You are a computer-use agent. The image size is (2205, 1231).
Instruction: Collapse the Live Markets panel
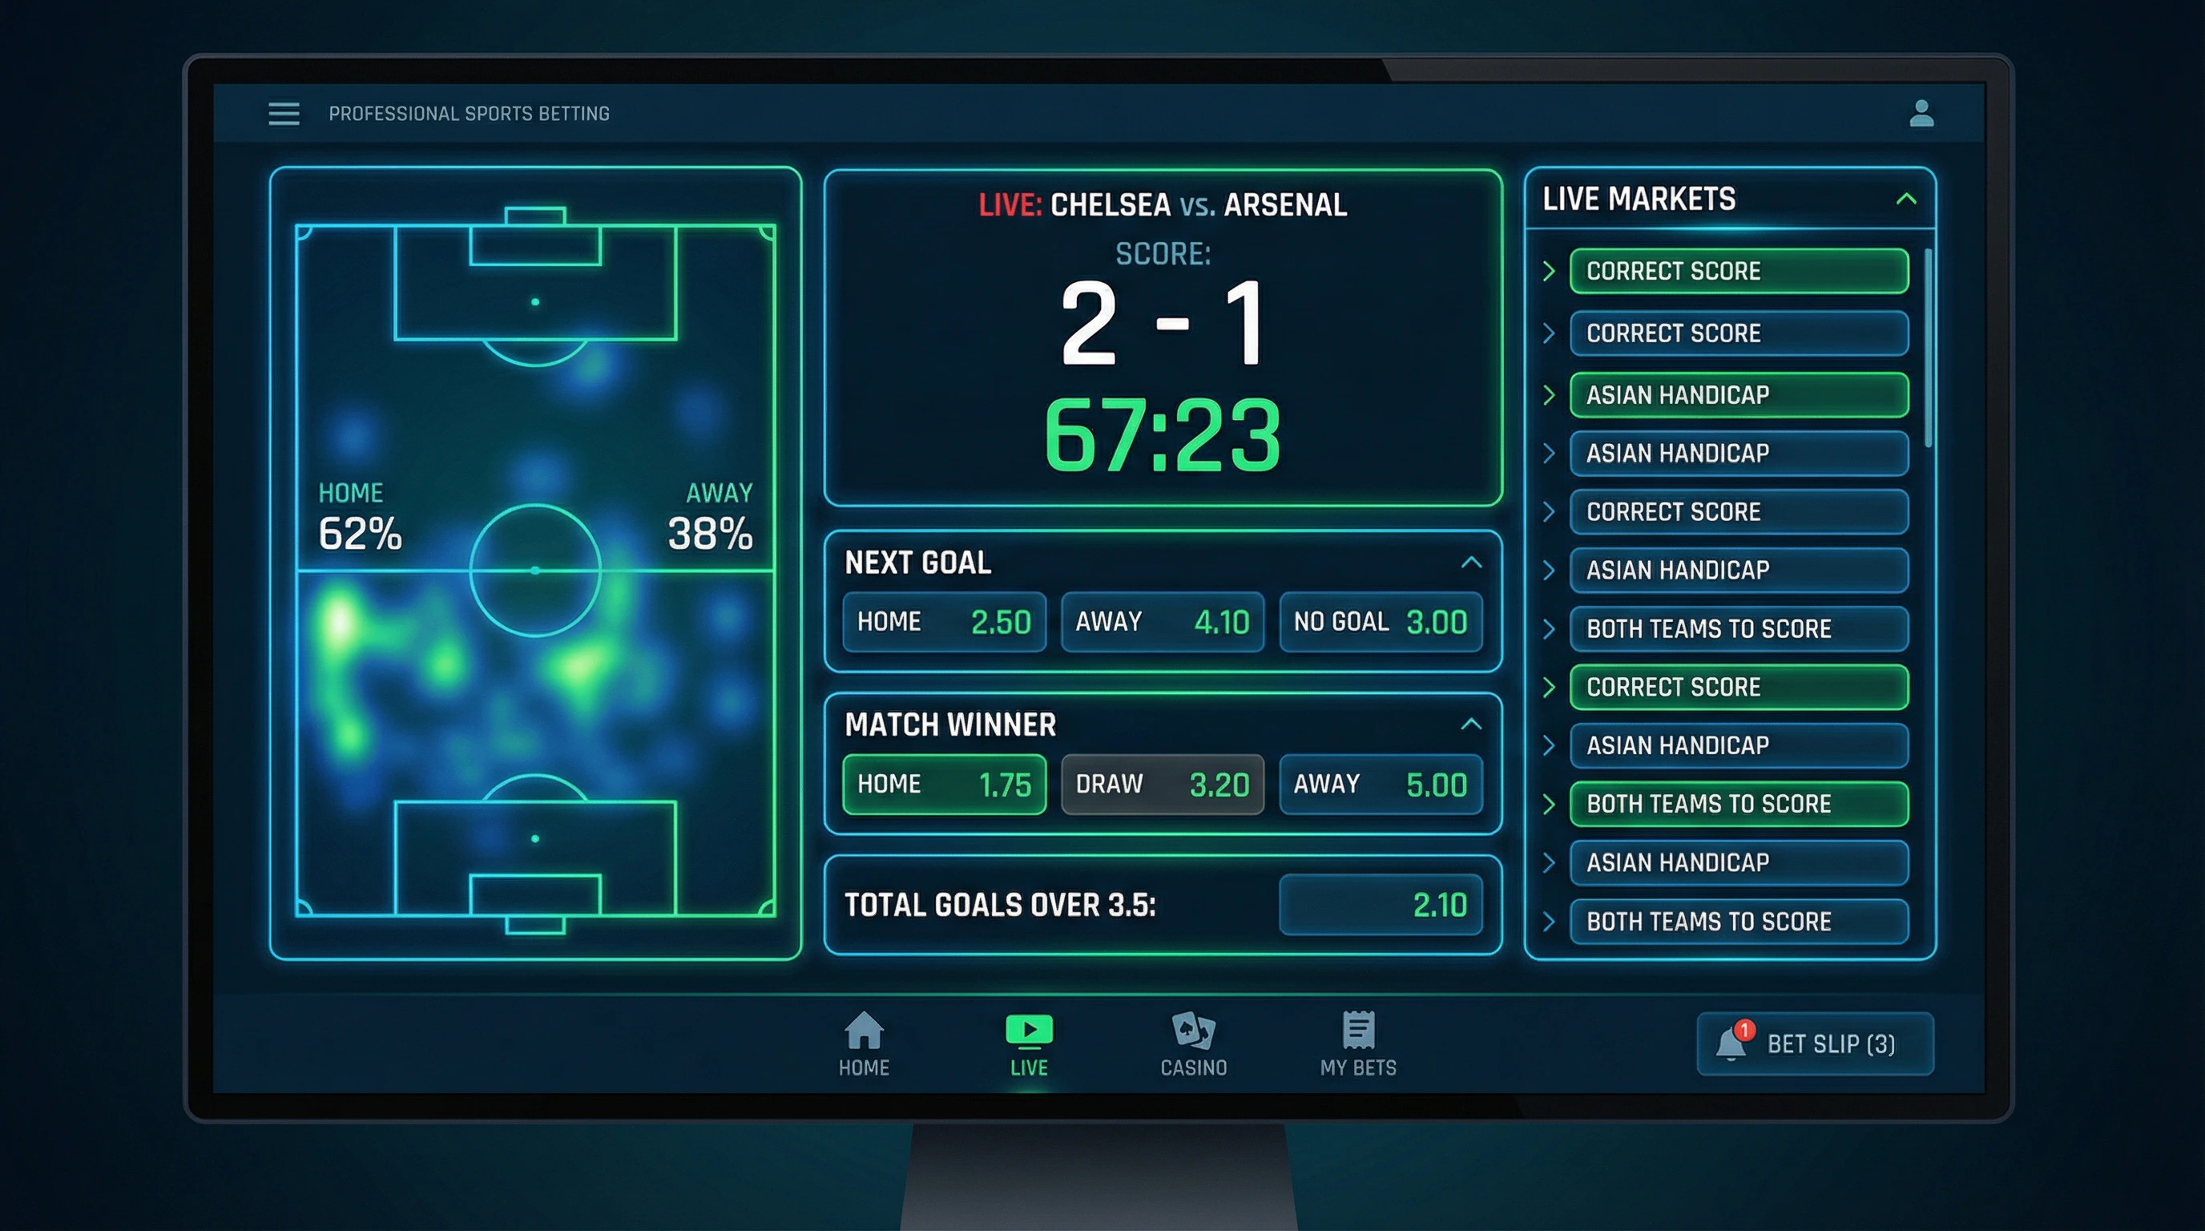click(x=1905, y=200)
